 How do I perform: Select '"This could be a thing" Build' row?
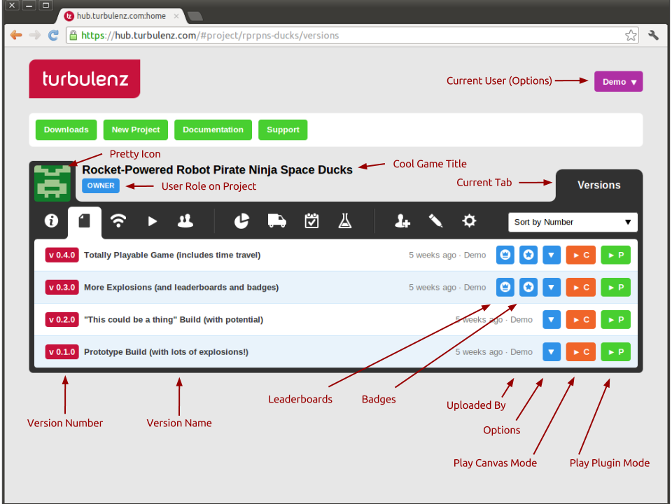pyautogui.click(x=335, y=320)
